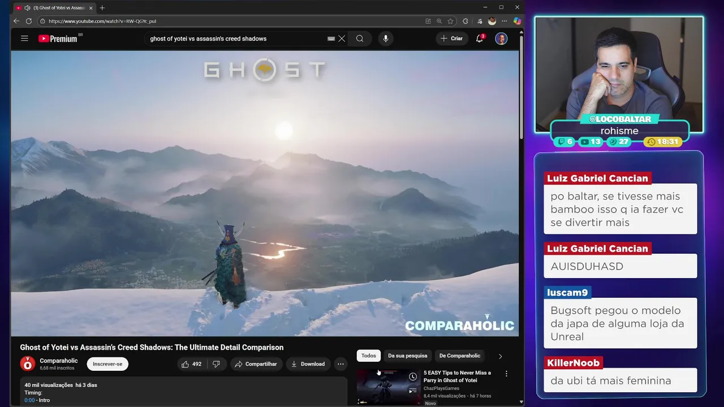Open the video's three-dot more actions

[x=341, y=364]
